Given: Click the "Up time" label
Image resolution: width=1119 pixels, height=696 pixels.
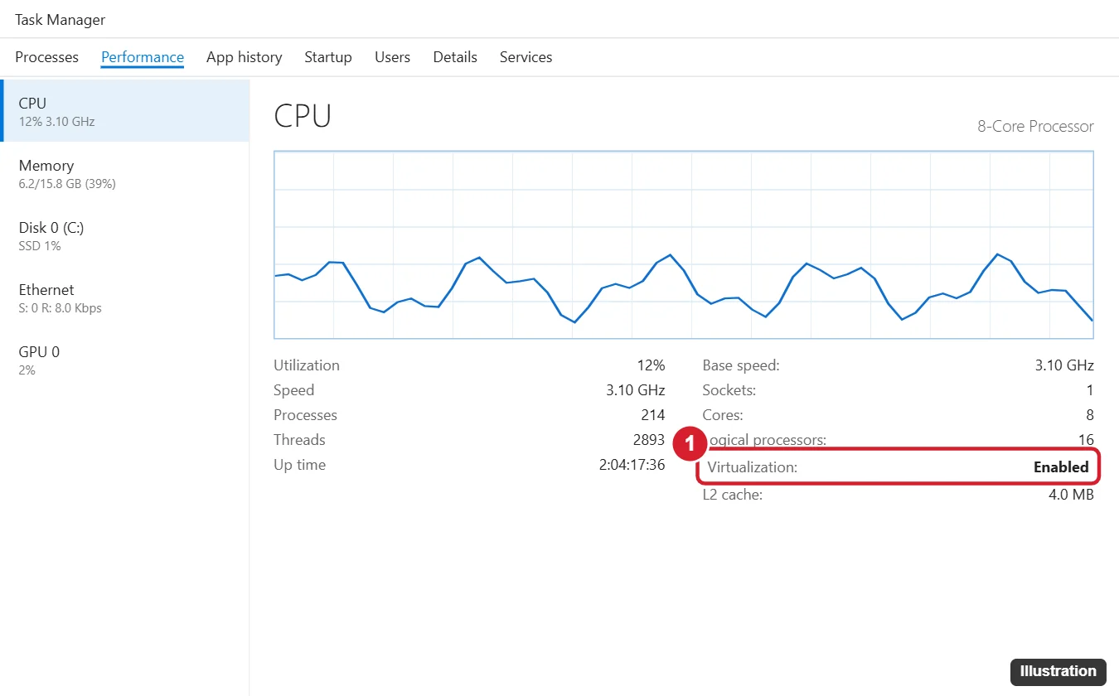Looking at the screenshot, I should point(300,465).
